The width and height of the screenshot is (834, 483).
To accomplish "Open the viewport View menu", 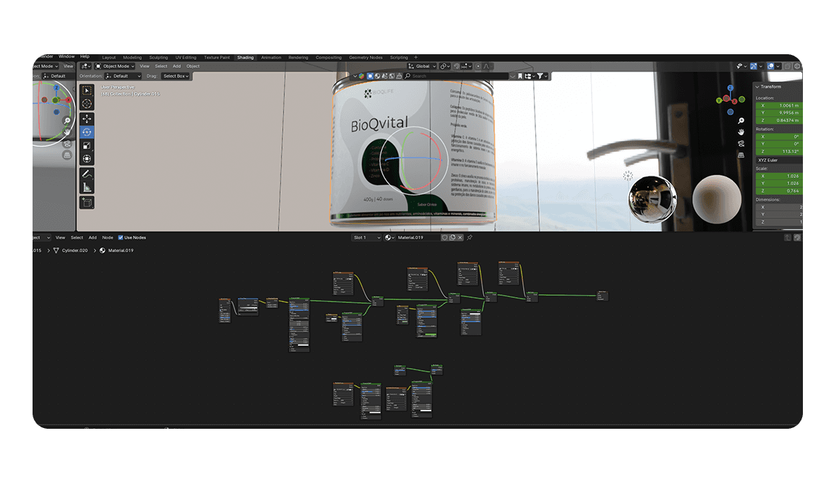I will (x=144, y=67).
